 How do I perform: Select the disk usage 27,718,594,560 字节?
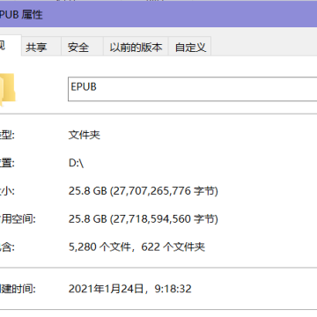(164, 219)
